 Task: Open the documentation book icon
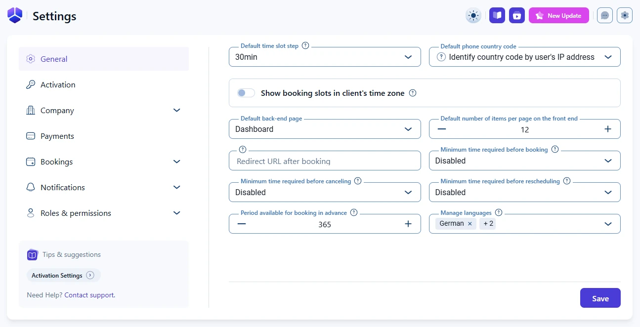click(x=497, y=16)
